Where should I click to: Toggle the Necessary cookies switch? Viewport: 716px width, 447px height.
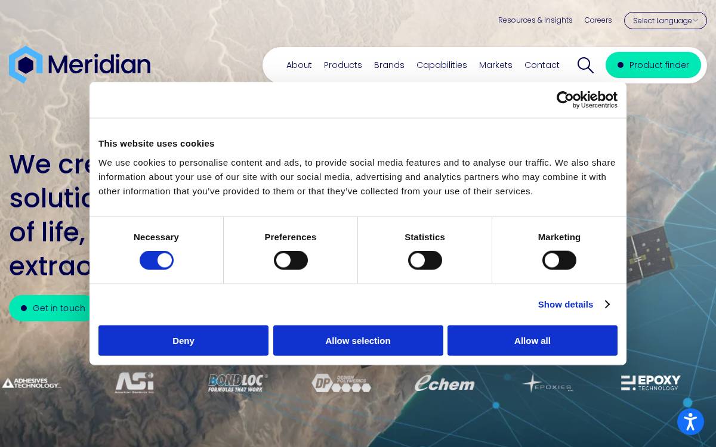click(x=156, y=260)
